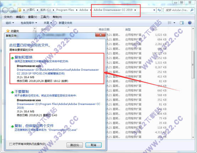Viewport: 197px width, 153px height.
Task: Click the search magnifier icon
Action: click(192, 10)
